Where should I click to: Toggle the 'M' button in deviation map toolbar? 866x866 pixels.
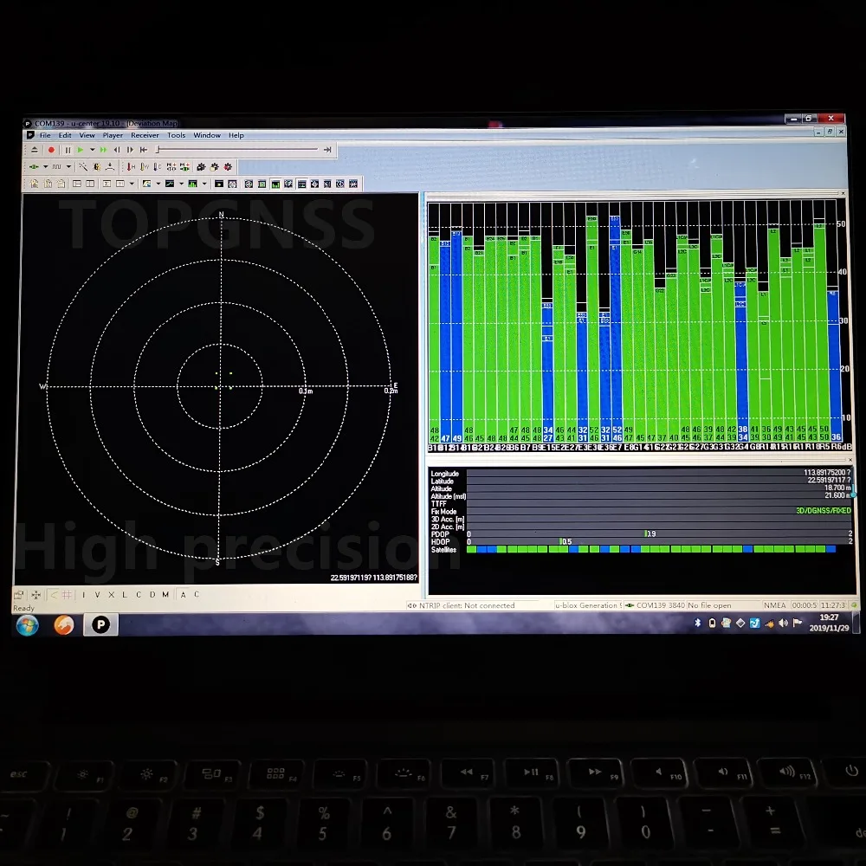point(165,595)
